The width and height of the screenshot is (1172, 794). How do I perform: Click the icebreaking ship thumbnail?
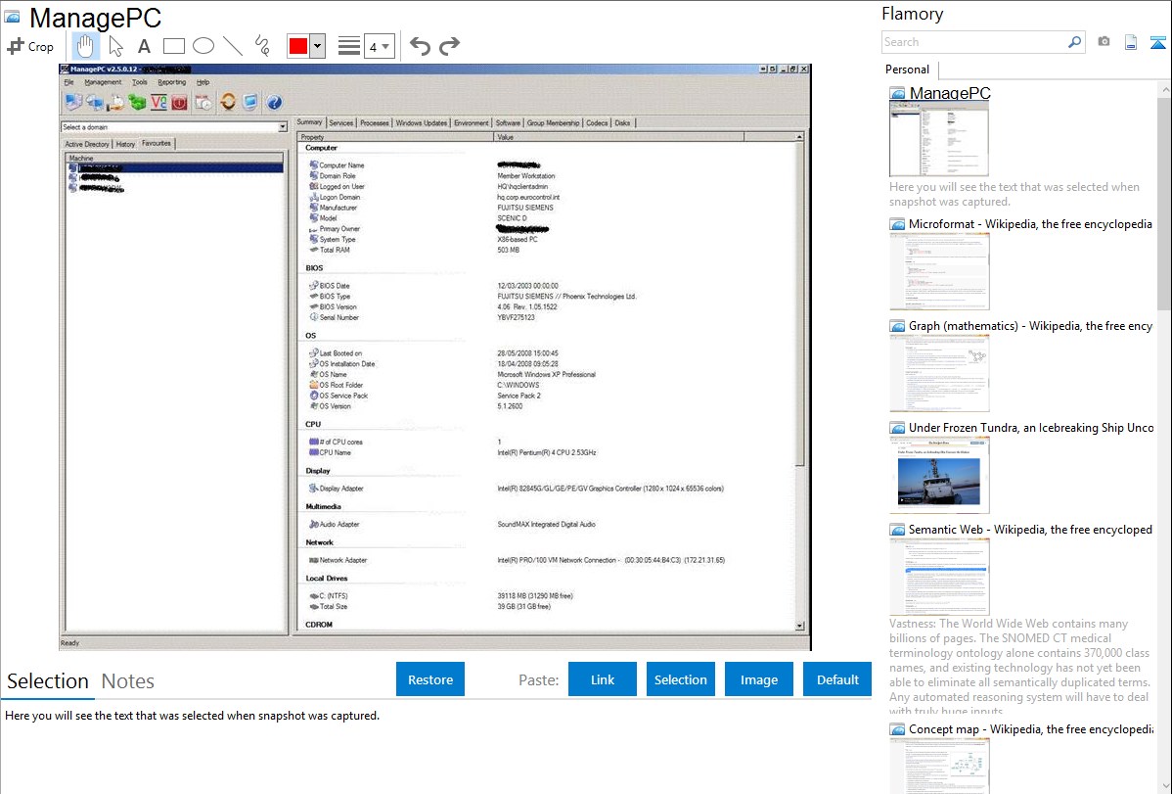tap(939, 475)
